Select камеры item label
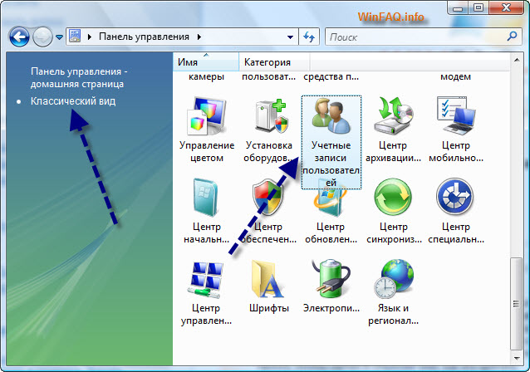530x372 pixels. (206, 76)
